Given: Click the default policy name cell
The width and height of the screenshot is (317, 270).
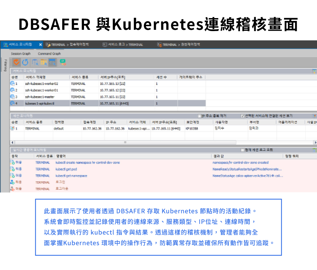Looking at the screenshot, I should tap(59, 128).
